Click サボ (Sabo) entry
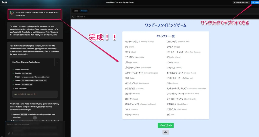The height and width of the screenshot is (137, 259). 130,78
